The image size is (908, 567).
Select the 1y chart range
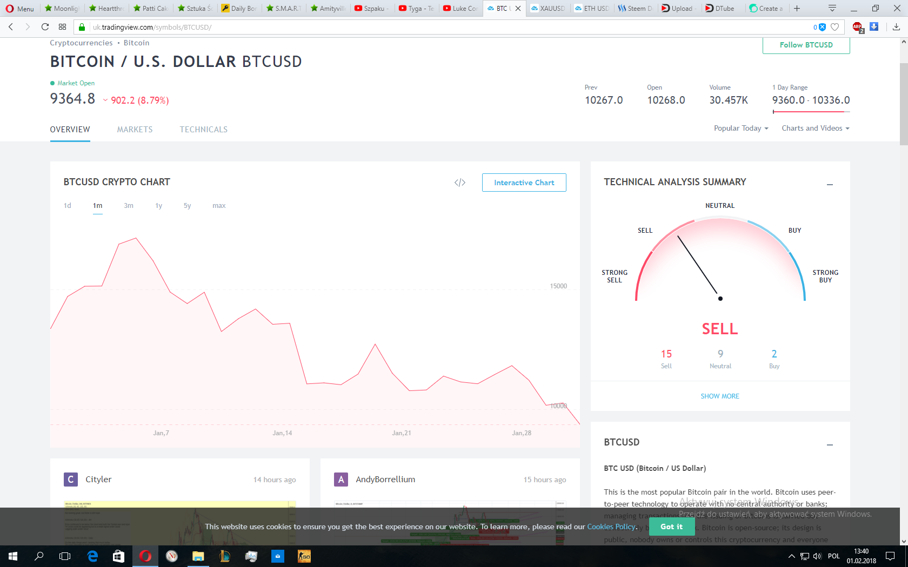(x=159, y=206)
